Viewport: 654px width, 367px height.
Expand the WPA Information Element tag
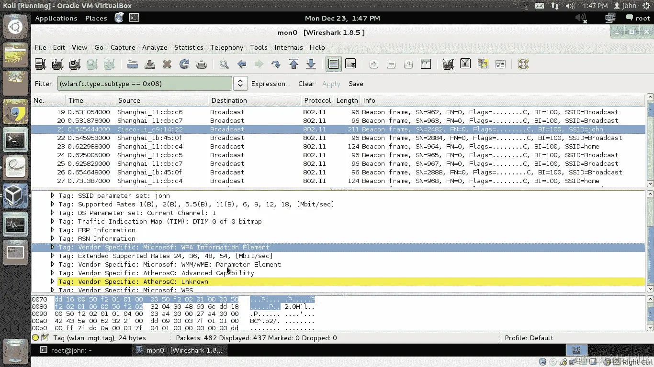(53, 247)
